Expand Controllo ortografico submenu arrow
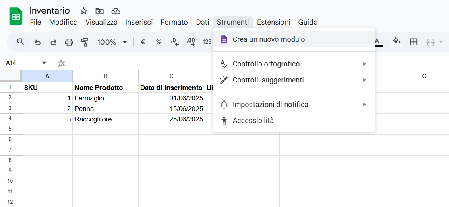This screenshot has height=207, width=449. click(x=364, y=64)
